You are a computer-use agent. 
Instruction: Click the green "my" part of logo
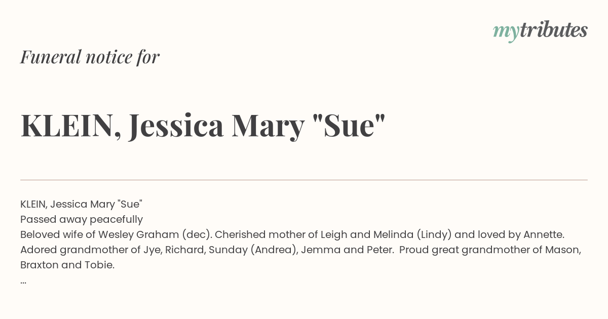pos(506,32)
